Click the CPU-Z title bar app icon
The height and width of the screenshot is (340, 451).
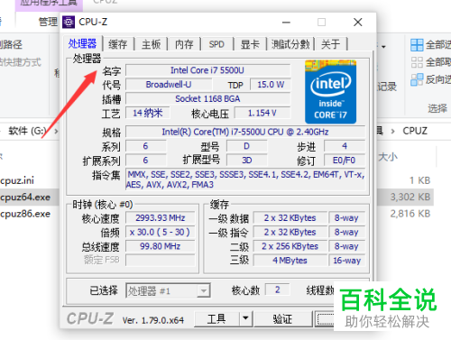[69, 22]
